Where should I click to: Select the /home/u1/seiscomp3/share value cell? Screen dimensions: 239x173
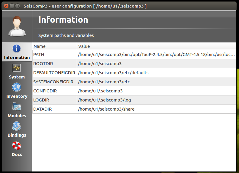(x=157, y=109)
